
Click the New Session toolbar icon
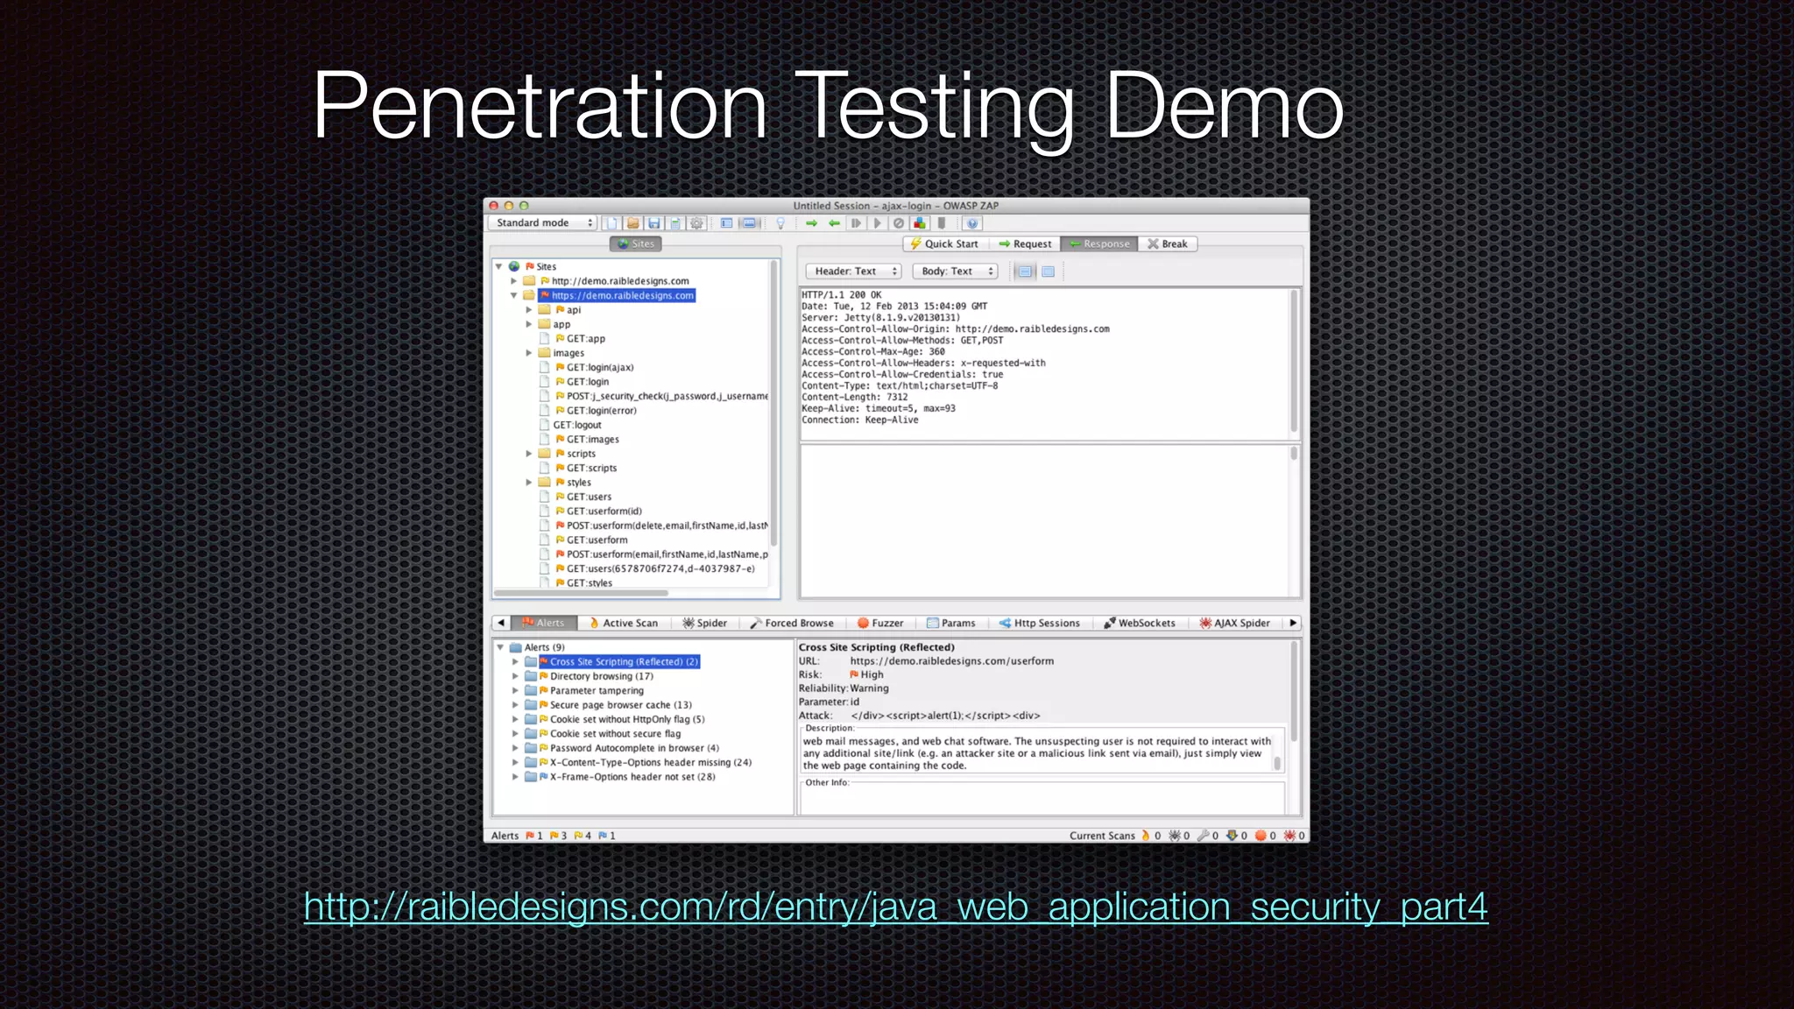point(611,222)
